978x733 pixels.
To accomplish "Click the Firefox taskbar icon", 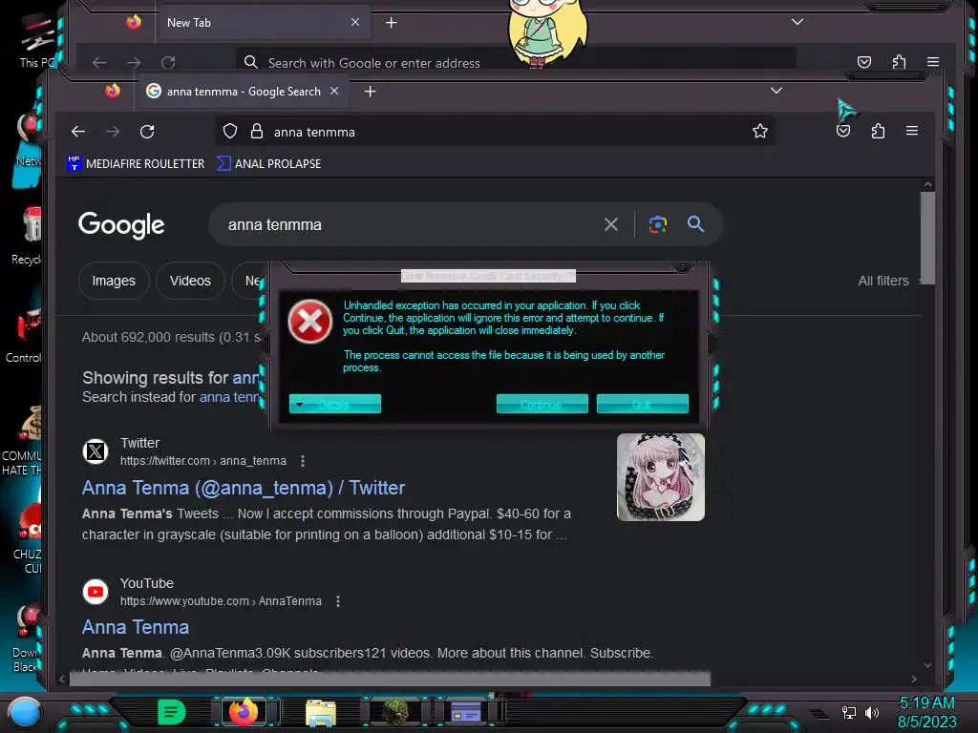I will point(244,712).
